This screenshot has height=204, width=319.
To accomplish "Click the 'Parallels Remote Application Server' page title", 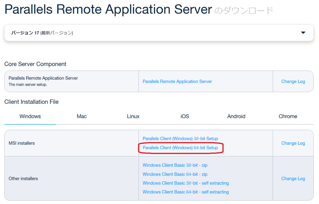I will [108, 9].
